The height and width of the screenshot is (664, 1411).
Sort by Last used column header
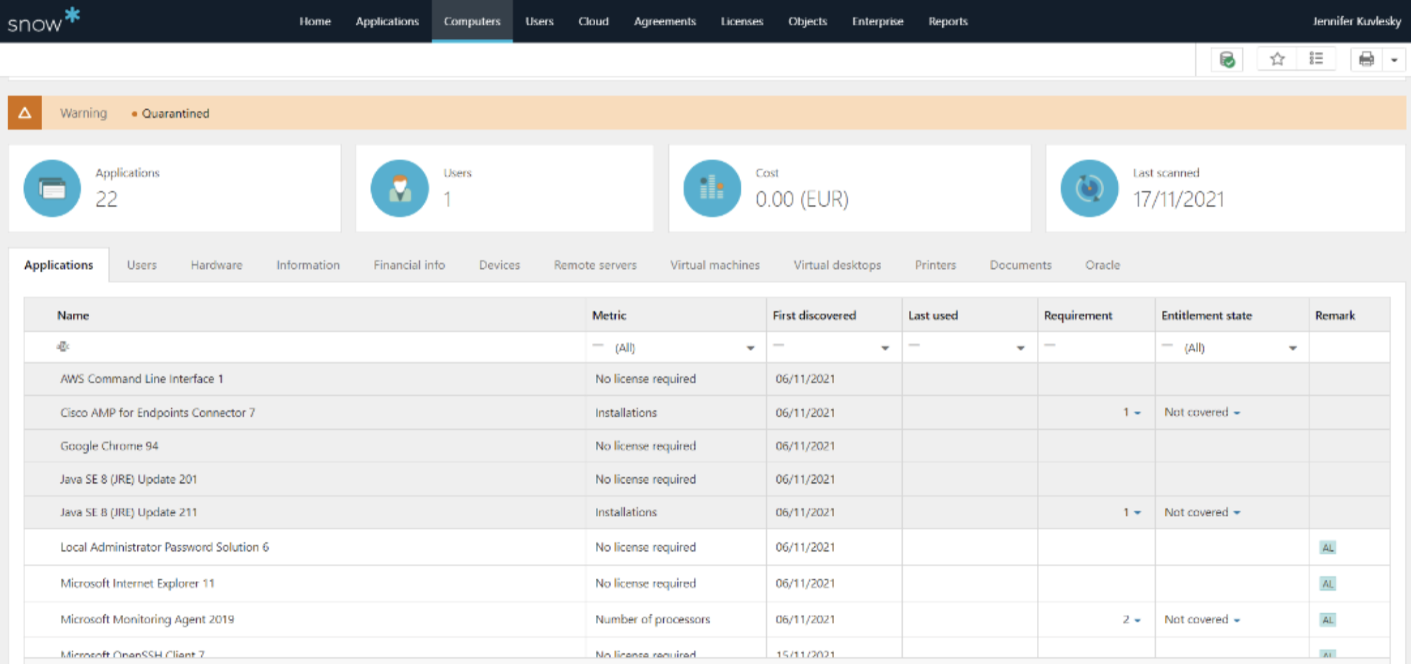[933, 316]
